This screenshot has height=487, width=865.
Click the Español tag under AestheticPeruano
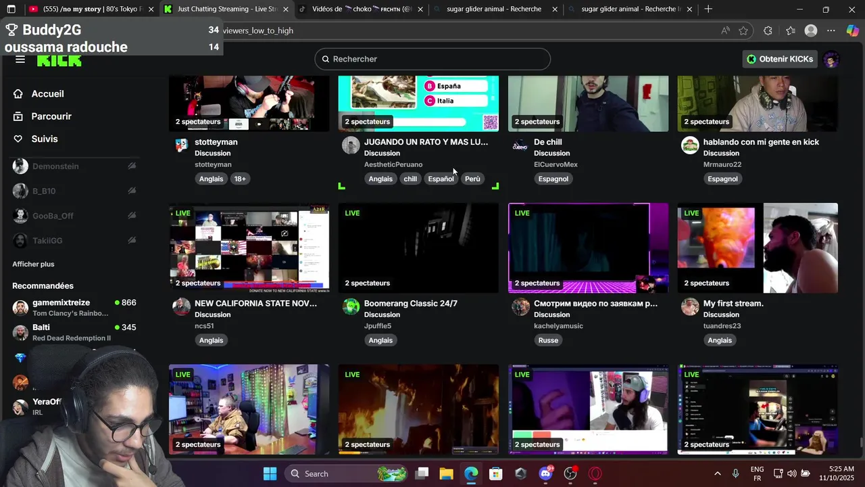click(x=441, y=179)
